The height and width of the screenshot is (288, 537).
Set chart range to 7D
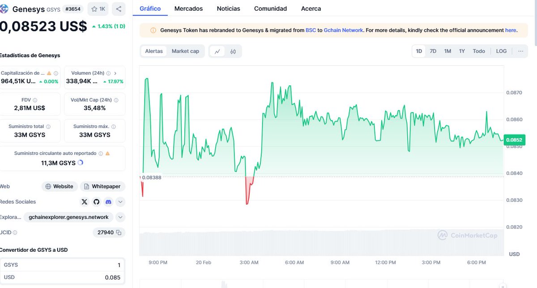click(x=433, y=51)
